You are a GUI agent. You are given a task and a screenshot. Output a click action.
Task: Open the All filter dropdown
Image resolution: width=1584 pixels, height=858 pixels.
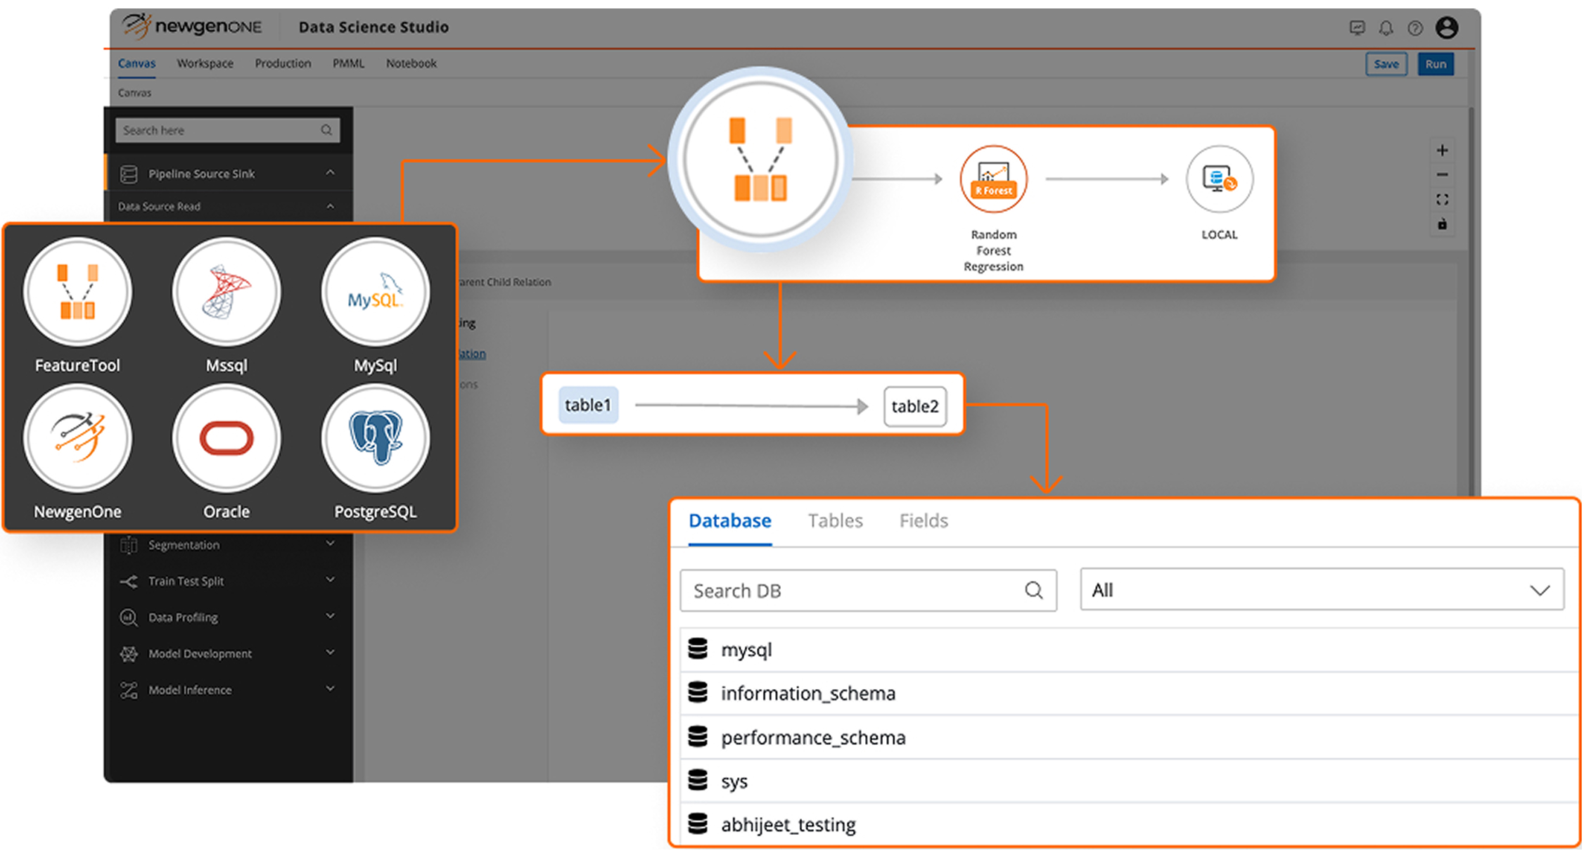click(x=1321, y=590)
